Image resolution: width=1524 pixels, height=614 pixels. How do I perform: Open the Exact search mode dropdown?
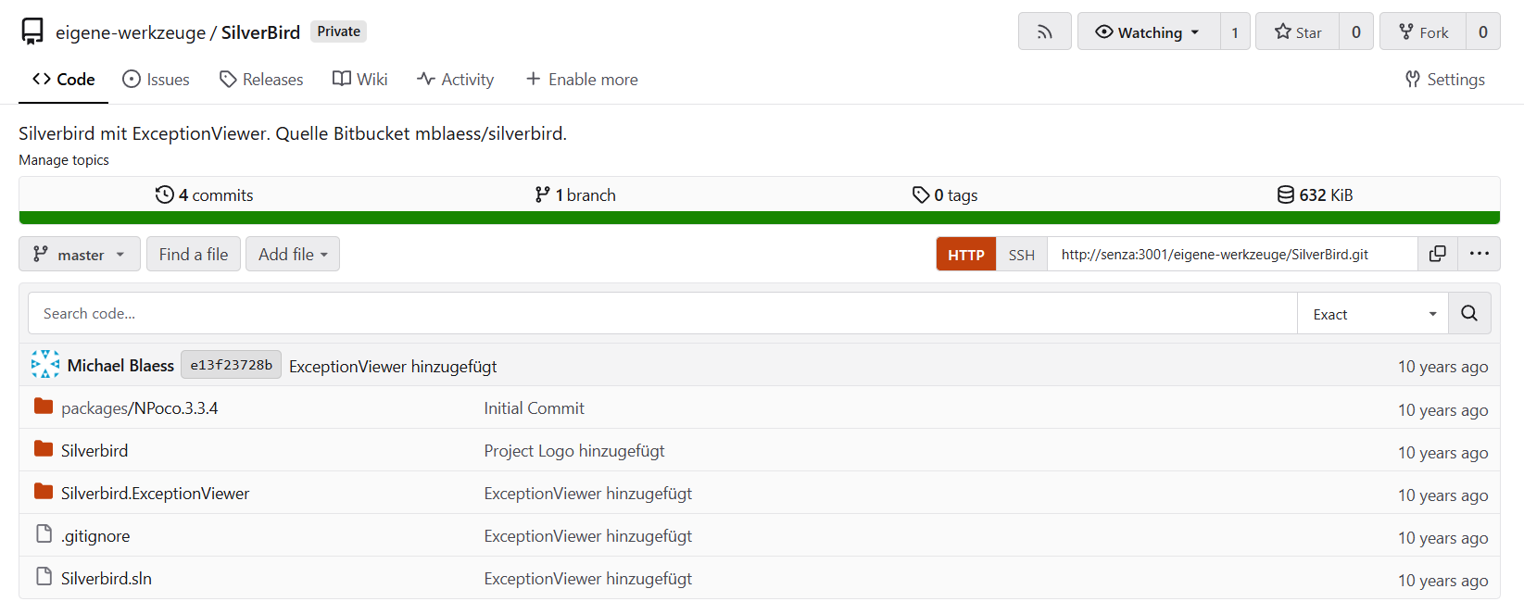(x=1373, y=313)
